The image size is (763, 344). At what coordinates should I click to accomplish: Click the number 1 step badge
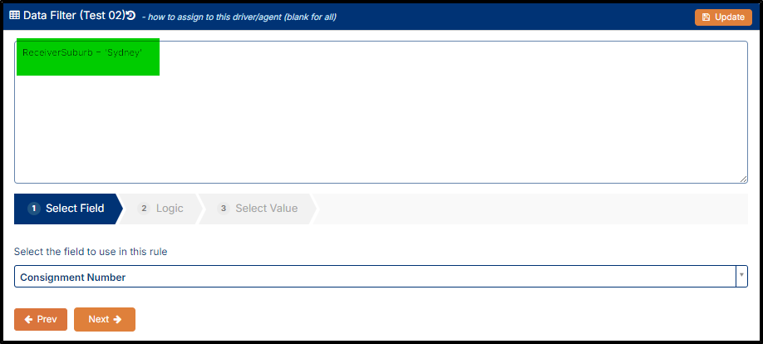33,209
